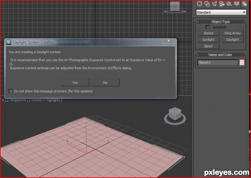The height and width of the screenshot is (178, 251).
Task: Click the Daylight button
Action: [233, 40]
